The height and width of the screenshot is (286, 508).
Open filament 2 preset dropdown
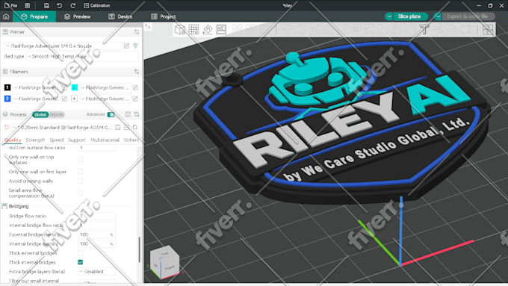105,87
